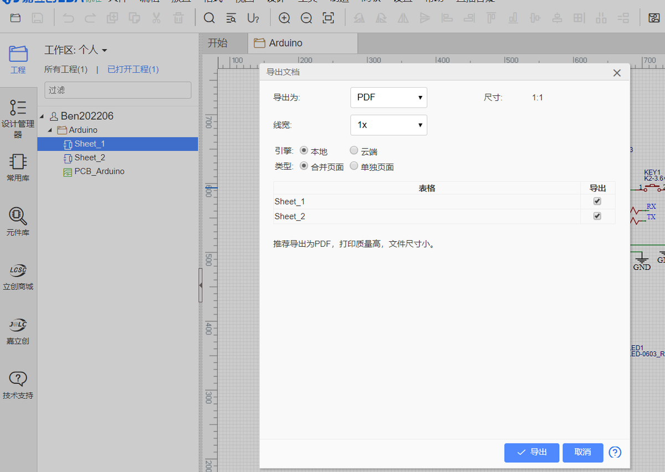The height and width of the screenshot is (472, 665).
Task: Open the 工作区: 个人 workspace dropdown
Action: 76,50
